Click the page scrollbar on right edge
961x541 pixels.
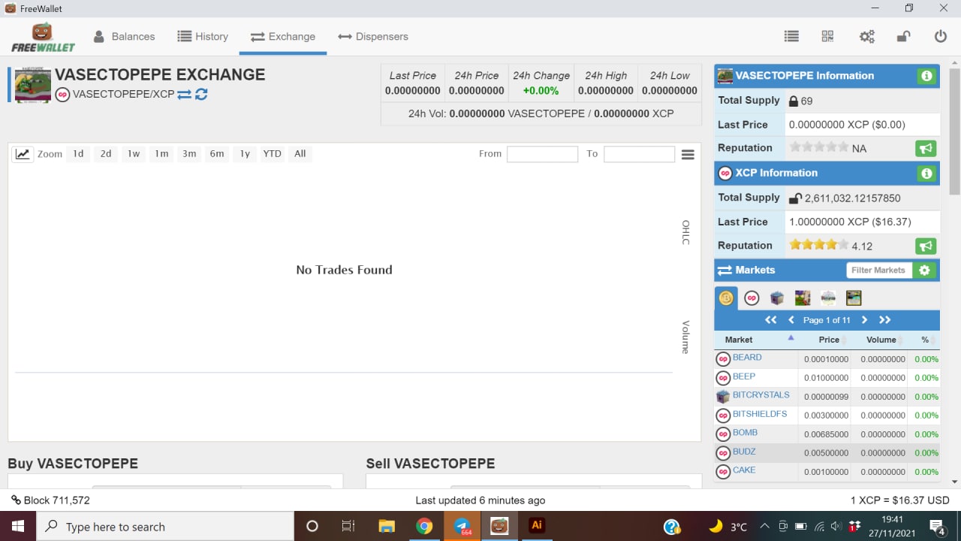coord(954,131)
